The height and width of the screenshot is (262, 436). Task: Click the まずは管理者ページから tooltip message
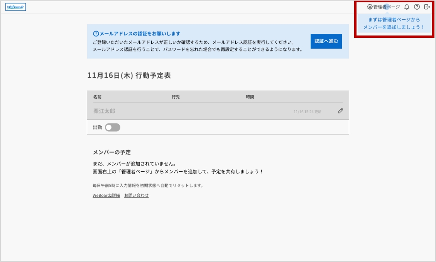point(394,24)
